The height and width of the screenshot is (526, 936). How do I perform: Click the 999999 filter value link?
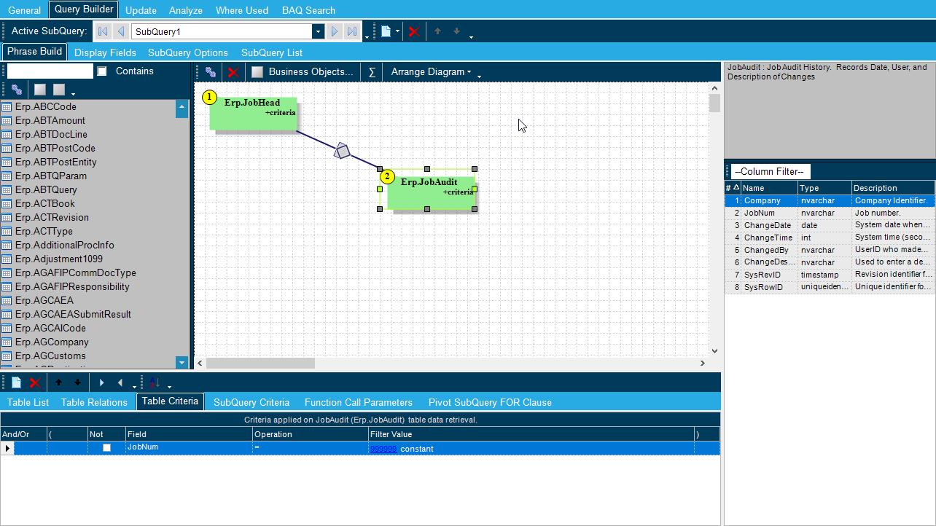pos(383,449)
